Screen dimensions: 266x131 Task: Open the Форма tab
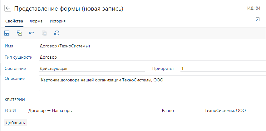pos(36,21)
